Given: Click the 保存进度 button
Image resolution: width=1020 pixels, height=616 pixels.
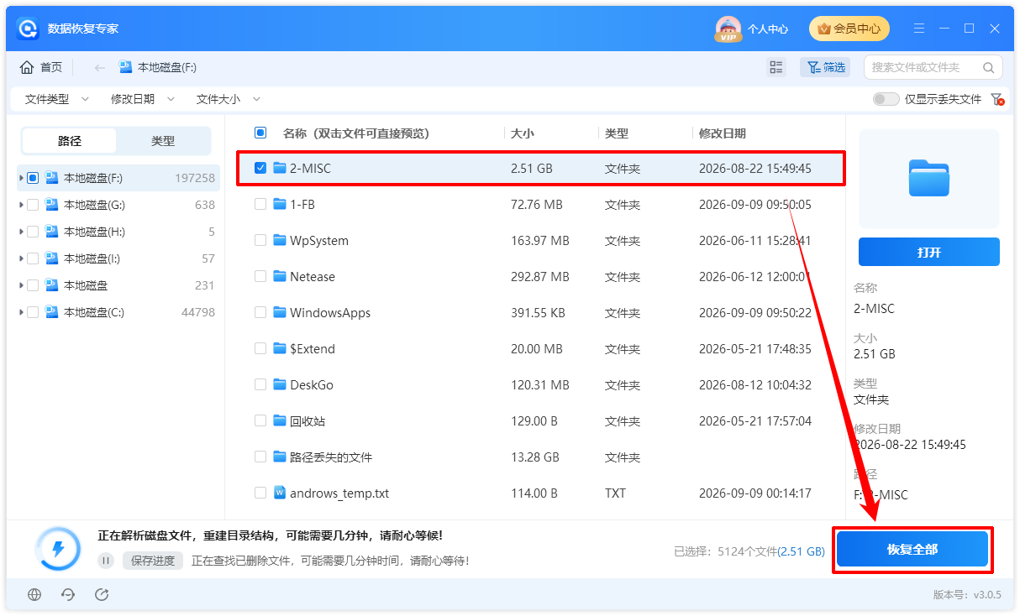Looking at the screenshot, I should (153, 561).
